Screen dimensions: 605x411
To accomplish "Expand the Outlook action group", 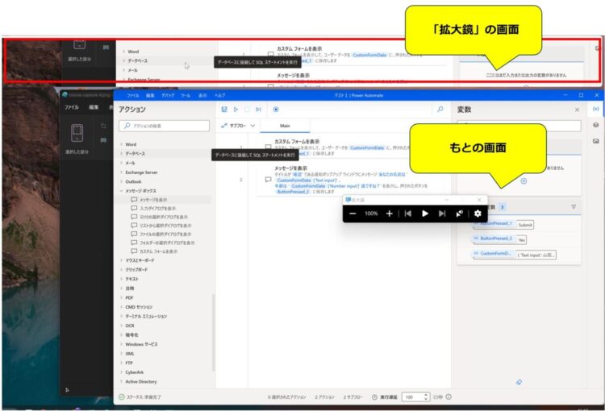I will pos(121,181).
